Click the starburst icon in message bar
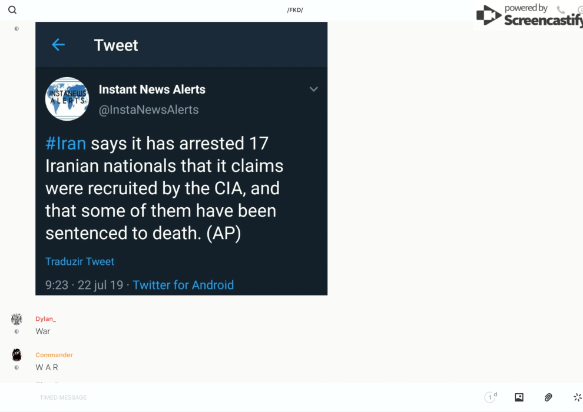Image resolution: width=583 pixels, height=412 pixels. tap(577, 397)
